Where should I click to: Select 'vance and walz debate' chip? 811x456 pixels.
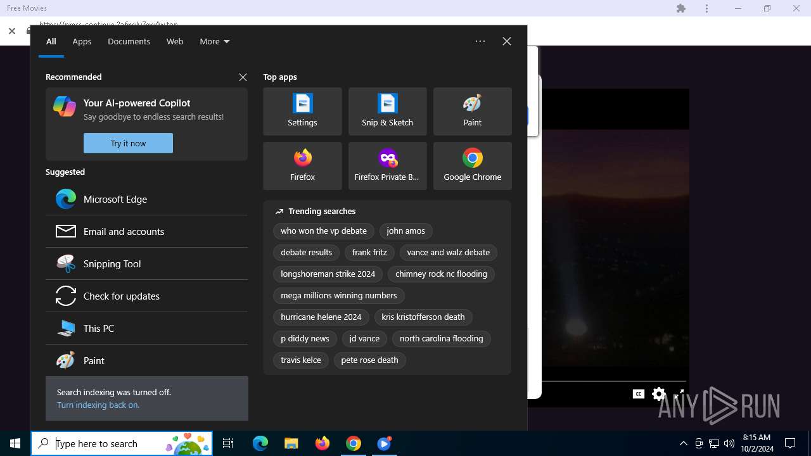(x=448, y=253)
